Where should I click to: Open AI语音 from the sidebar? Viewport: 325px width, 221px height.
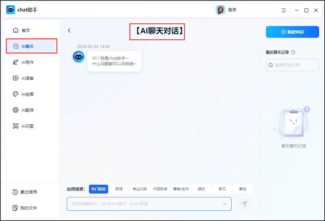pos(27,78)
